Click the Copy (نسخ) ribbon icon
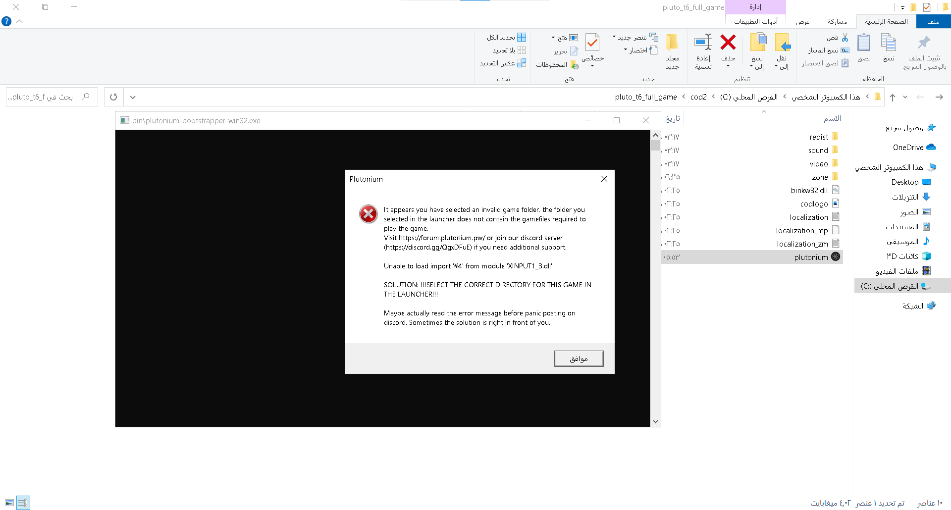This screenshot has height=510, width=951. pyautogui.click(x=889, y=43)
